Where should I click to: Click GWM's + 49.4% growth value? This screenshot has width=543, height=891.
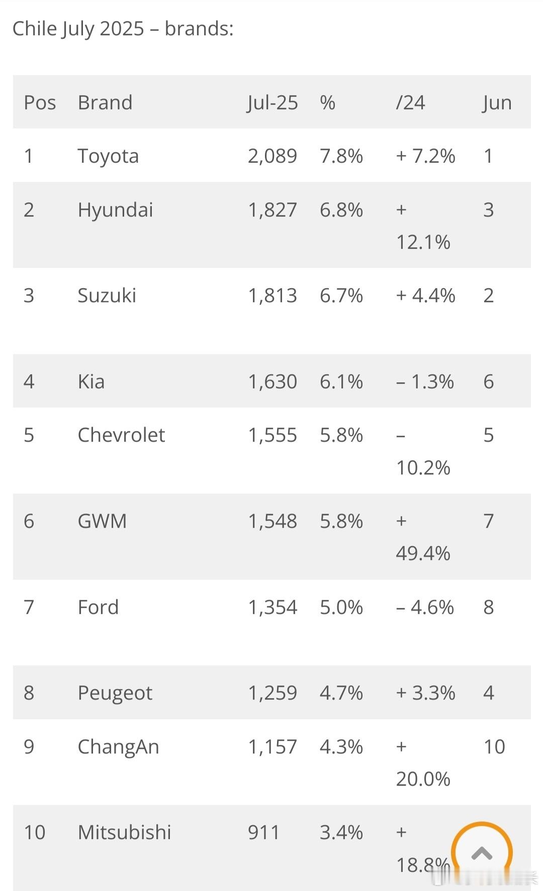423,537
